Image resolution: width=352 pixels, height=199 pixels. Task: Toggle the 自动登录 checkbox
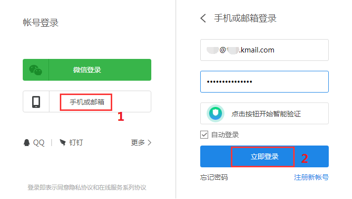click(x=204, y=135)
